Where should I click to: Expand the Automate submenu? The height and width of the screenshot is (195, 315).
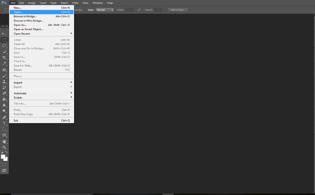pyautogui.click(x=41, y=93)
